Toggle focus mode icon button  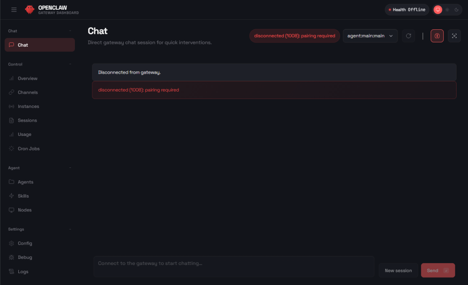click(x=454, y=36)
